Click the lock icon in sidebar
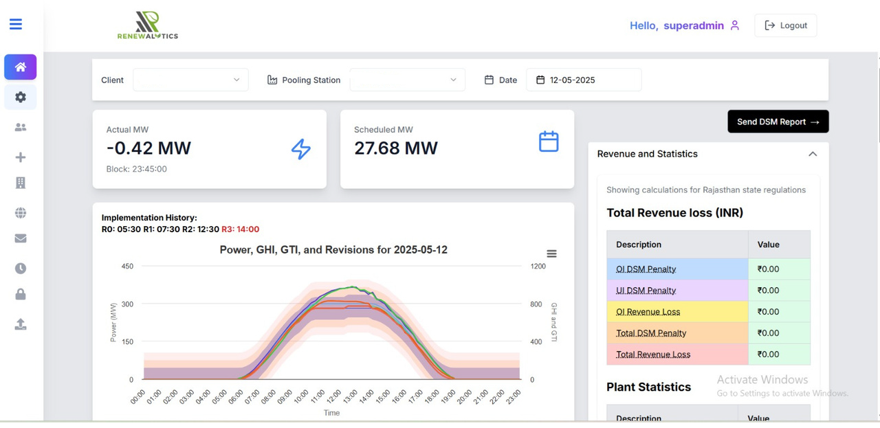This screenshot has height=428, width=880. (x=21, y=294)
